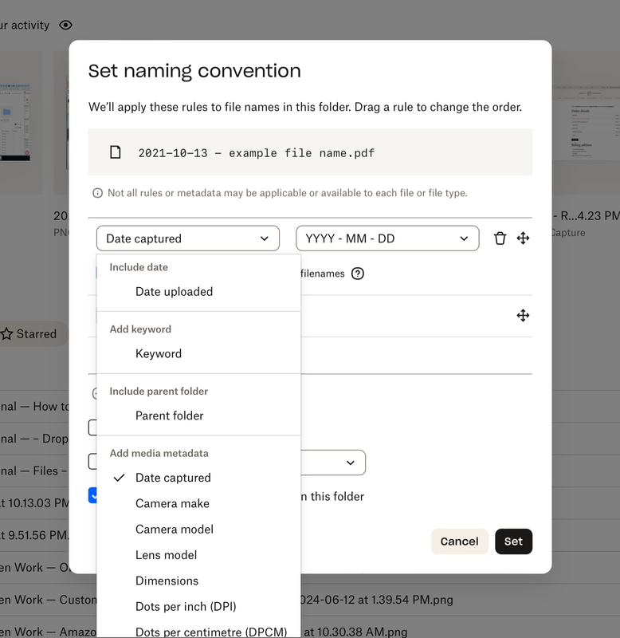Click the info icon before the metadata note
The image size is (620, 638).
point(97,193)
